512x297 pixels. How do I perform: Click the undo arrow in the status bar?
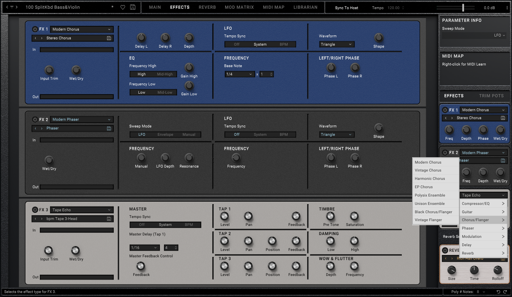tap(498, 292)
